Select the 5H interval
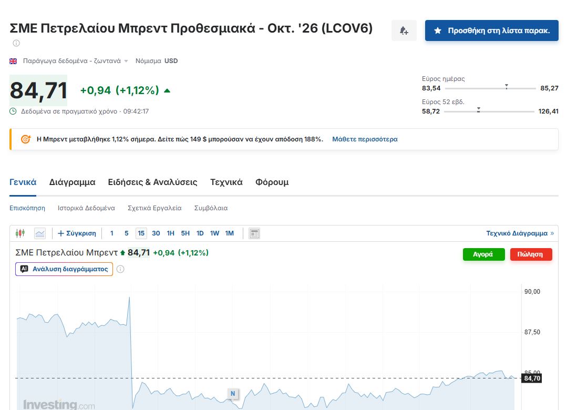567x410 pixels. [185, 233]
